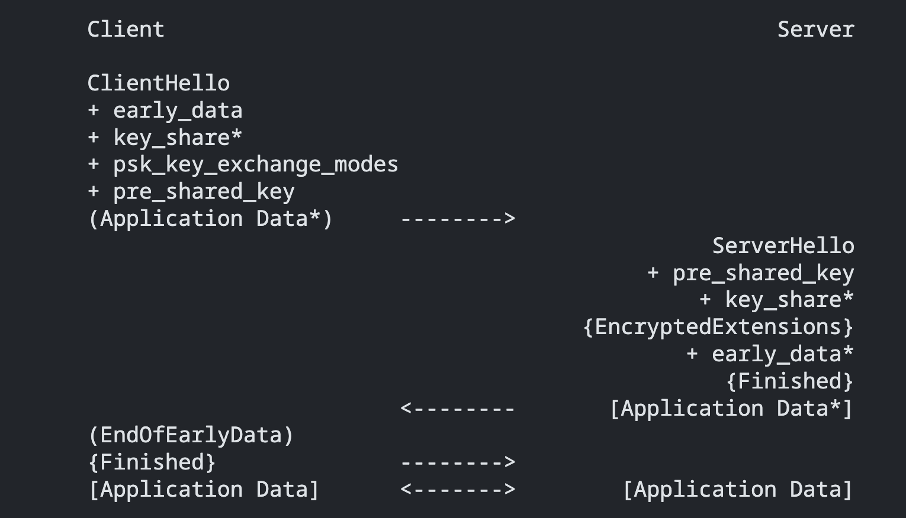Click the (EndOfEarlyData) message
This screenshot has height=518, width=906.
(191, 436)
